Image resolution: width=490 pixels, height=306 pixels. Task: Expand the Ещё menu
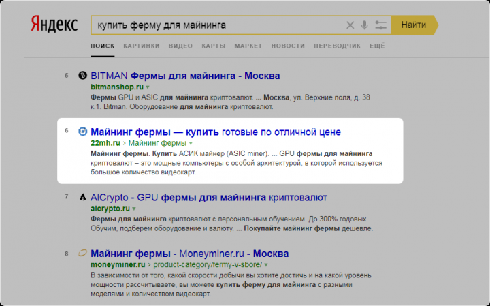(x=377, y=46)
